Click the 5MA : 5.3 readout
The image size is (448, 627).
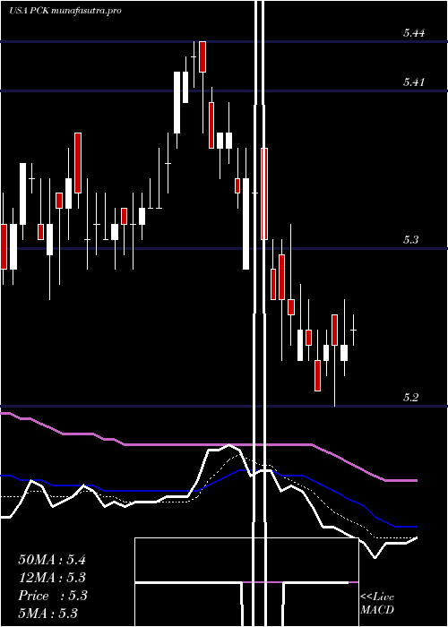pyautogui.click(x=48, y=613)
